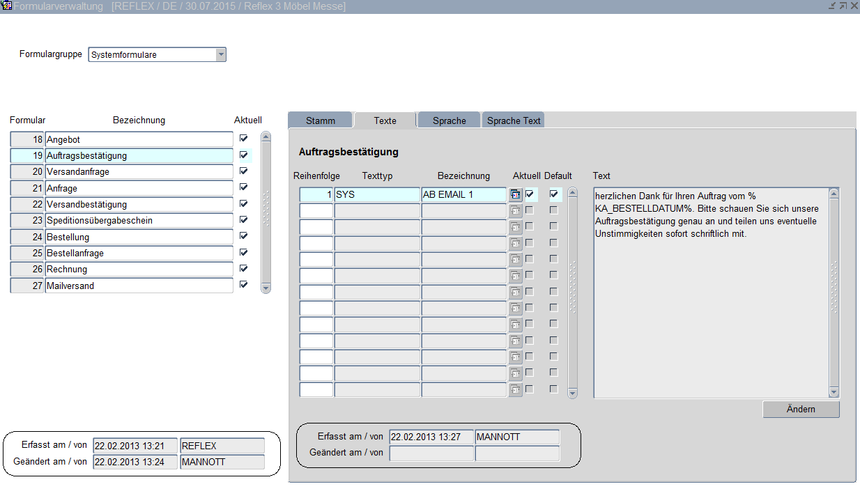Click the SYS Texttyp field
The width and height of the screenshot is (860, 498).
(377, 195)
